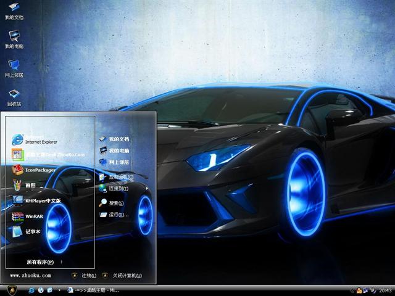395x296 pixels.
Task: Click the KMPlayer monitor icon
Action: 18,200
